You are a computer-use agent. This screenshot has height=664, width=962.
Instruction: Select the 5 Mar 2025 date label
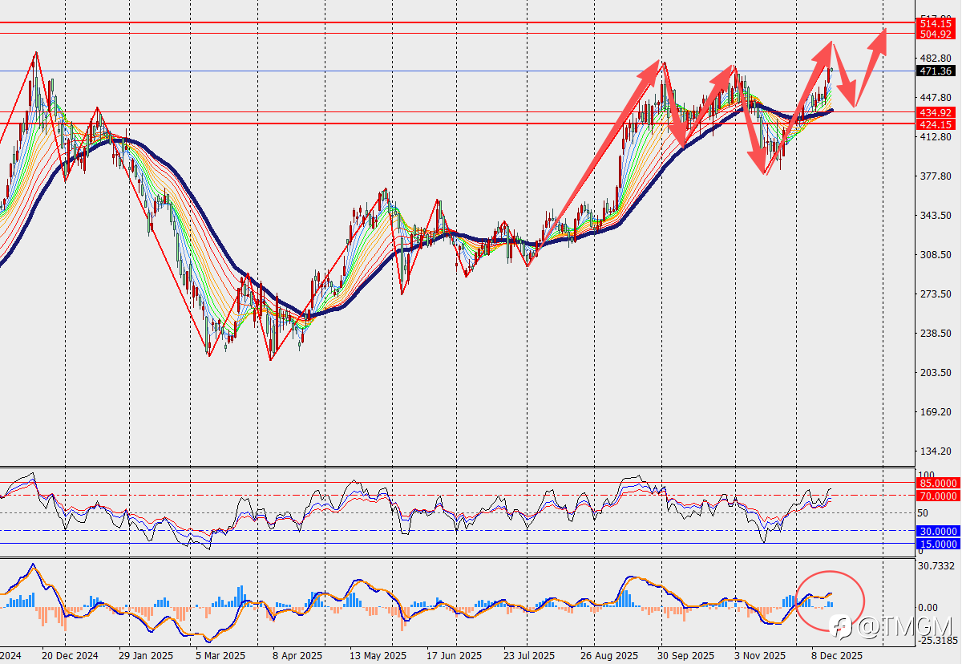pyautogui.click(x=220, y=655)
